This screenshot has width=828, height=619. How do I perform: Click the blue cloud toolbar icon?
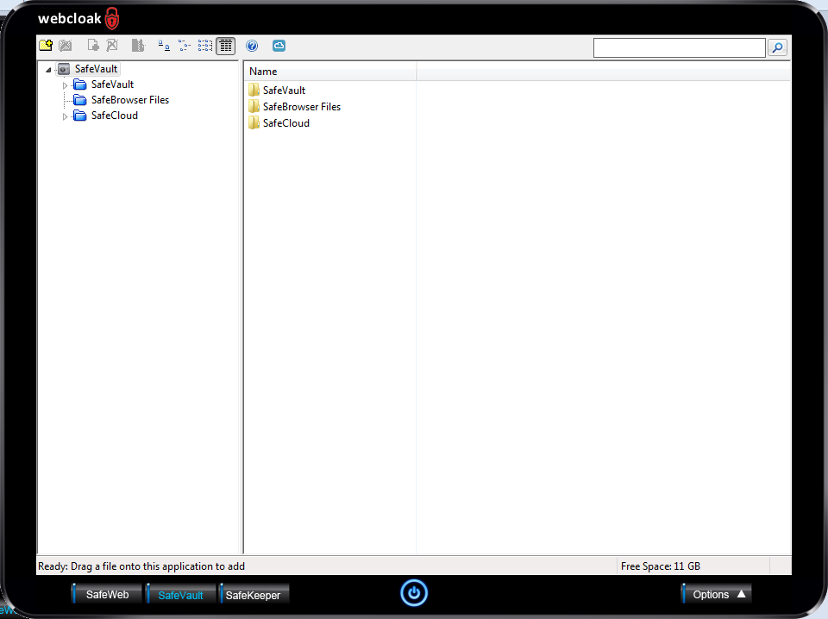(x=279, y=46)
